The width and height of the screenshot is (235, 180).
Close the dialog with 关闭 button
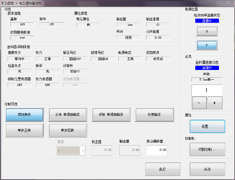coord(207,169)
